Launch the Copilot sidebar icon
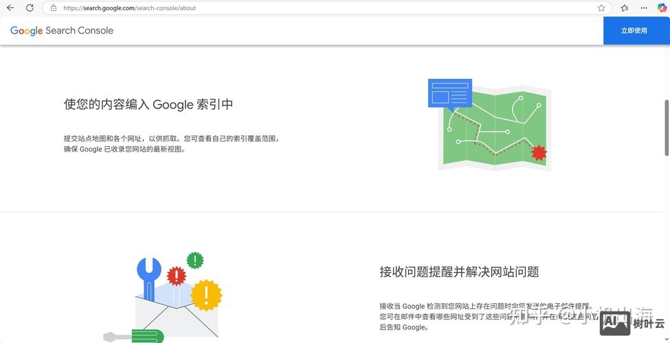 pos(662,8)
